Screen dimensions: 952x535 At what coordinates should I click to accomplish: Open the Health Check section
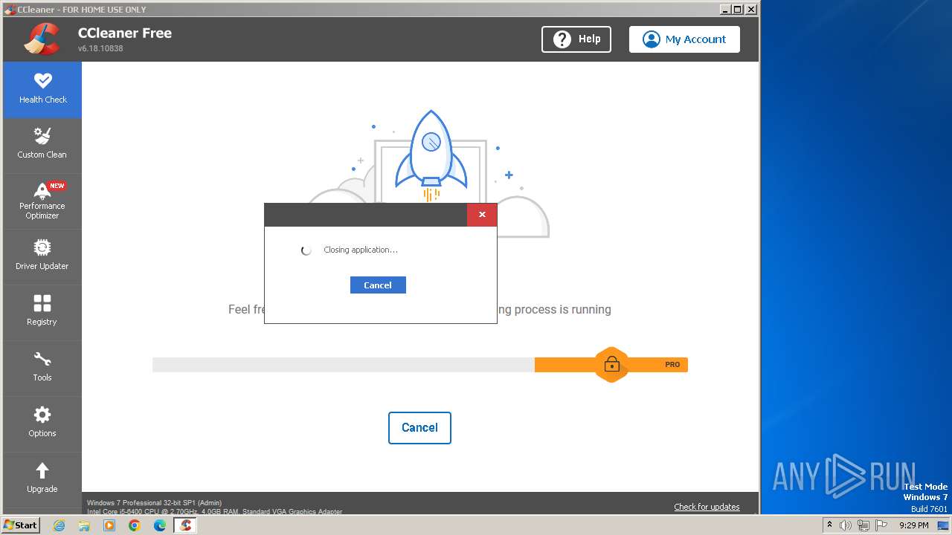click(42, 89)
